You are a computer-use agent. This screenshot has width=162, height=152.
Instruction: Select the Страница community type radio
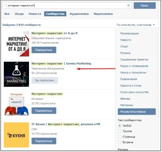pyautogui.click(x=120, y=137)
